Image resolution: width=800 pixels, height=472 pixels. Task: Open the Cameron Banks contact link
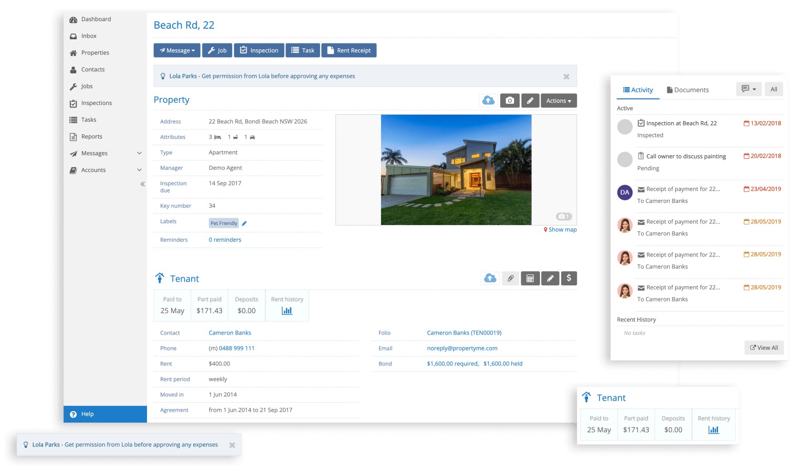230,332
